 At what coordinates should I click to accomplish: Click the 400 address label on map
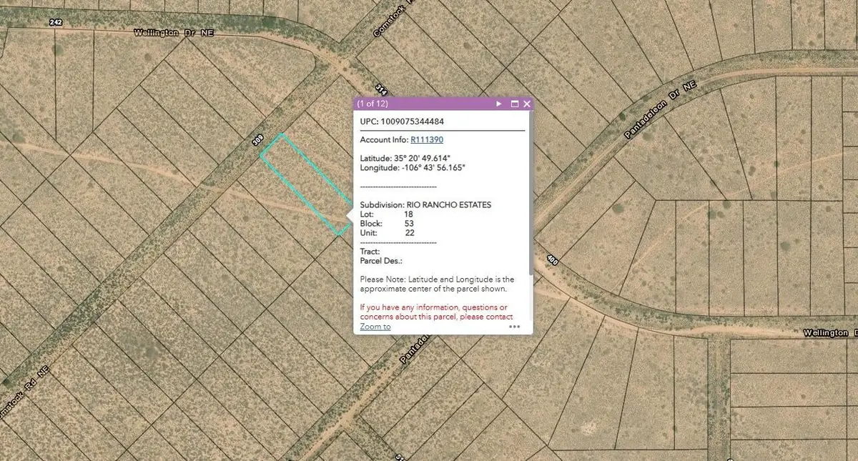[x=551, y=260]
